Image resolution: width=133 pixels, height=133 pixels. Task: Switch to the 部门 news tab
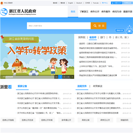[103, 37]
